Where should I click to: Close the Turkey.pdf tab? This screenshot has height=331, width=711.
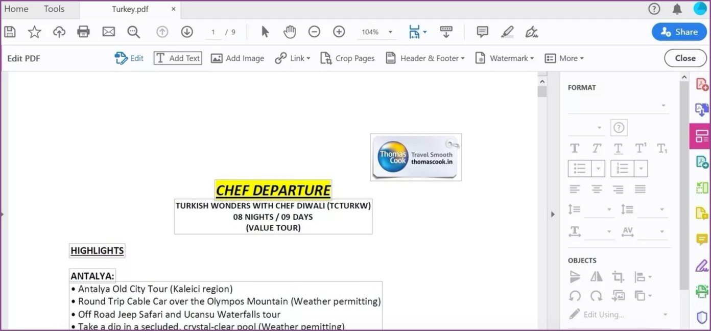tap(174, 9)
